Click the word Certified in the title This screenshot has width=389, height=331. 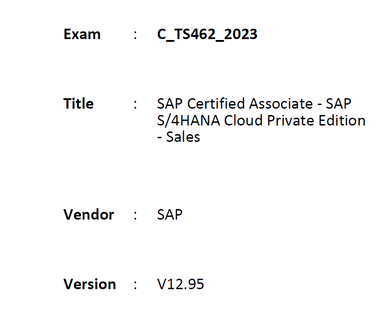(x=216, y=104)
